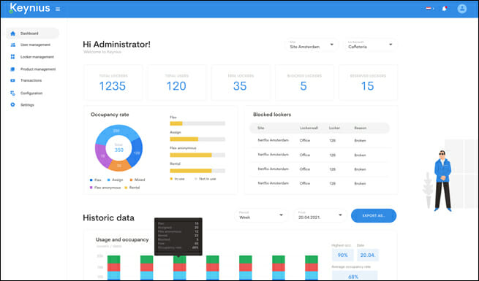479x281 pixels.
Task: Click the Free lockers 35 card
Action: (241, 82)
